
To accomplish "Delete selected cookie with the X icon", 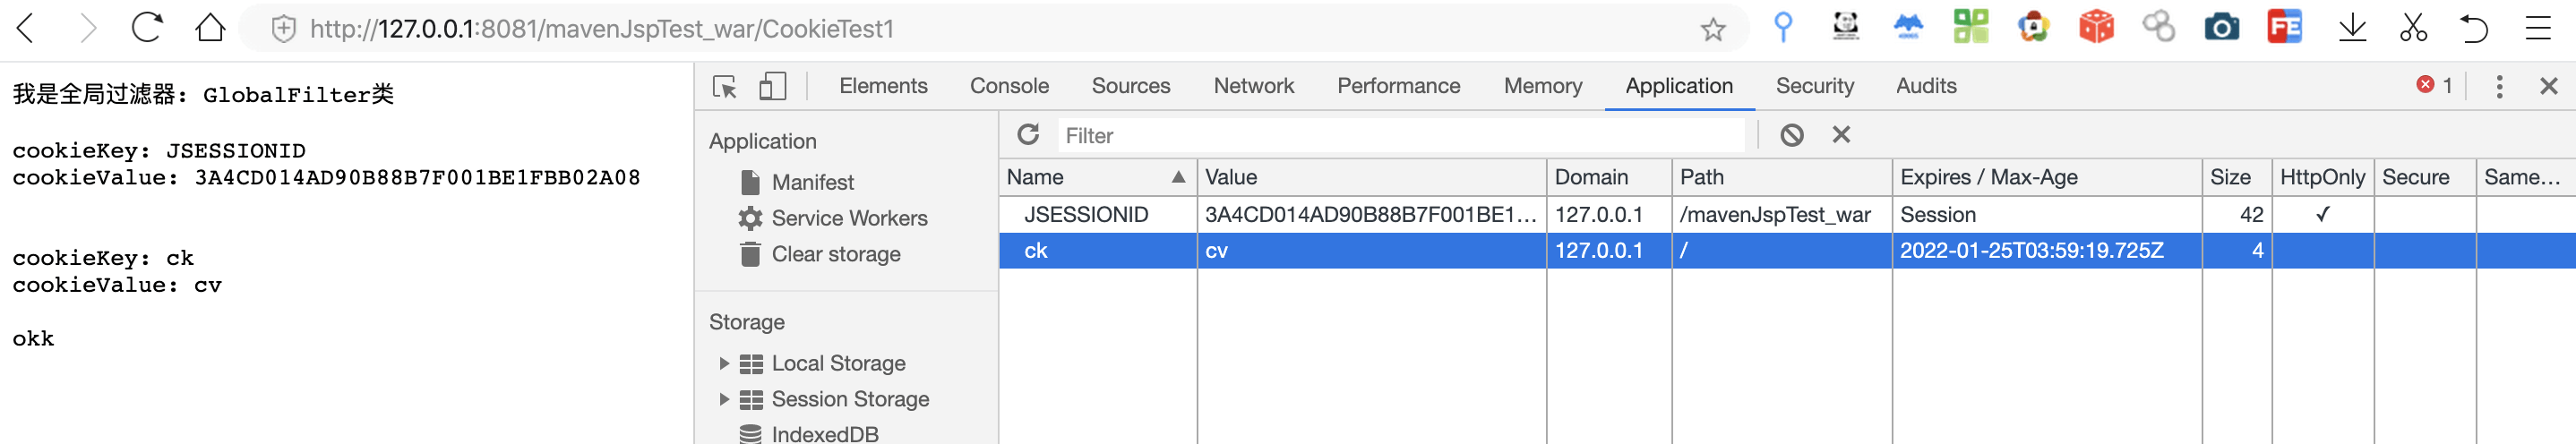I will point(1841,135).
